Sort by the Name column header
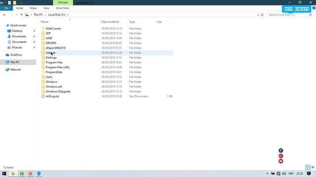The image size is (316, 177). coord(45,22)
